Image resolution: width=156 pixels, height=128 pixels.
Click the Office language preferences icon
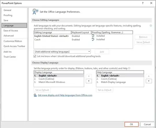click(x=35, y=12)
